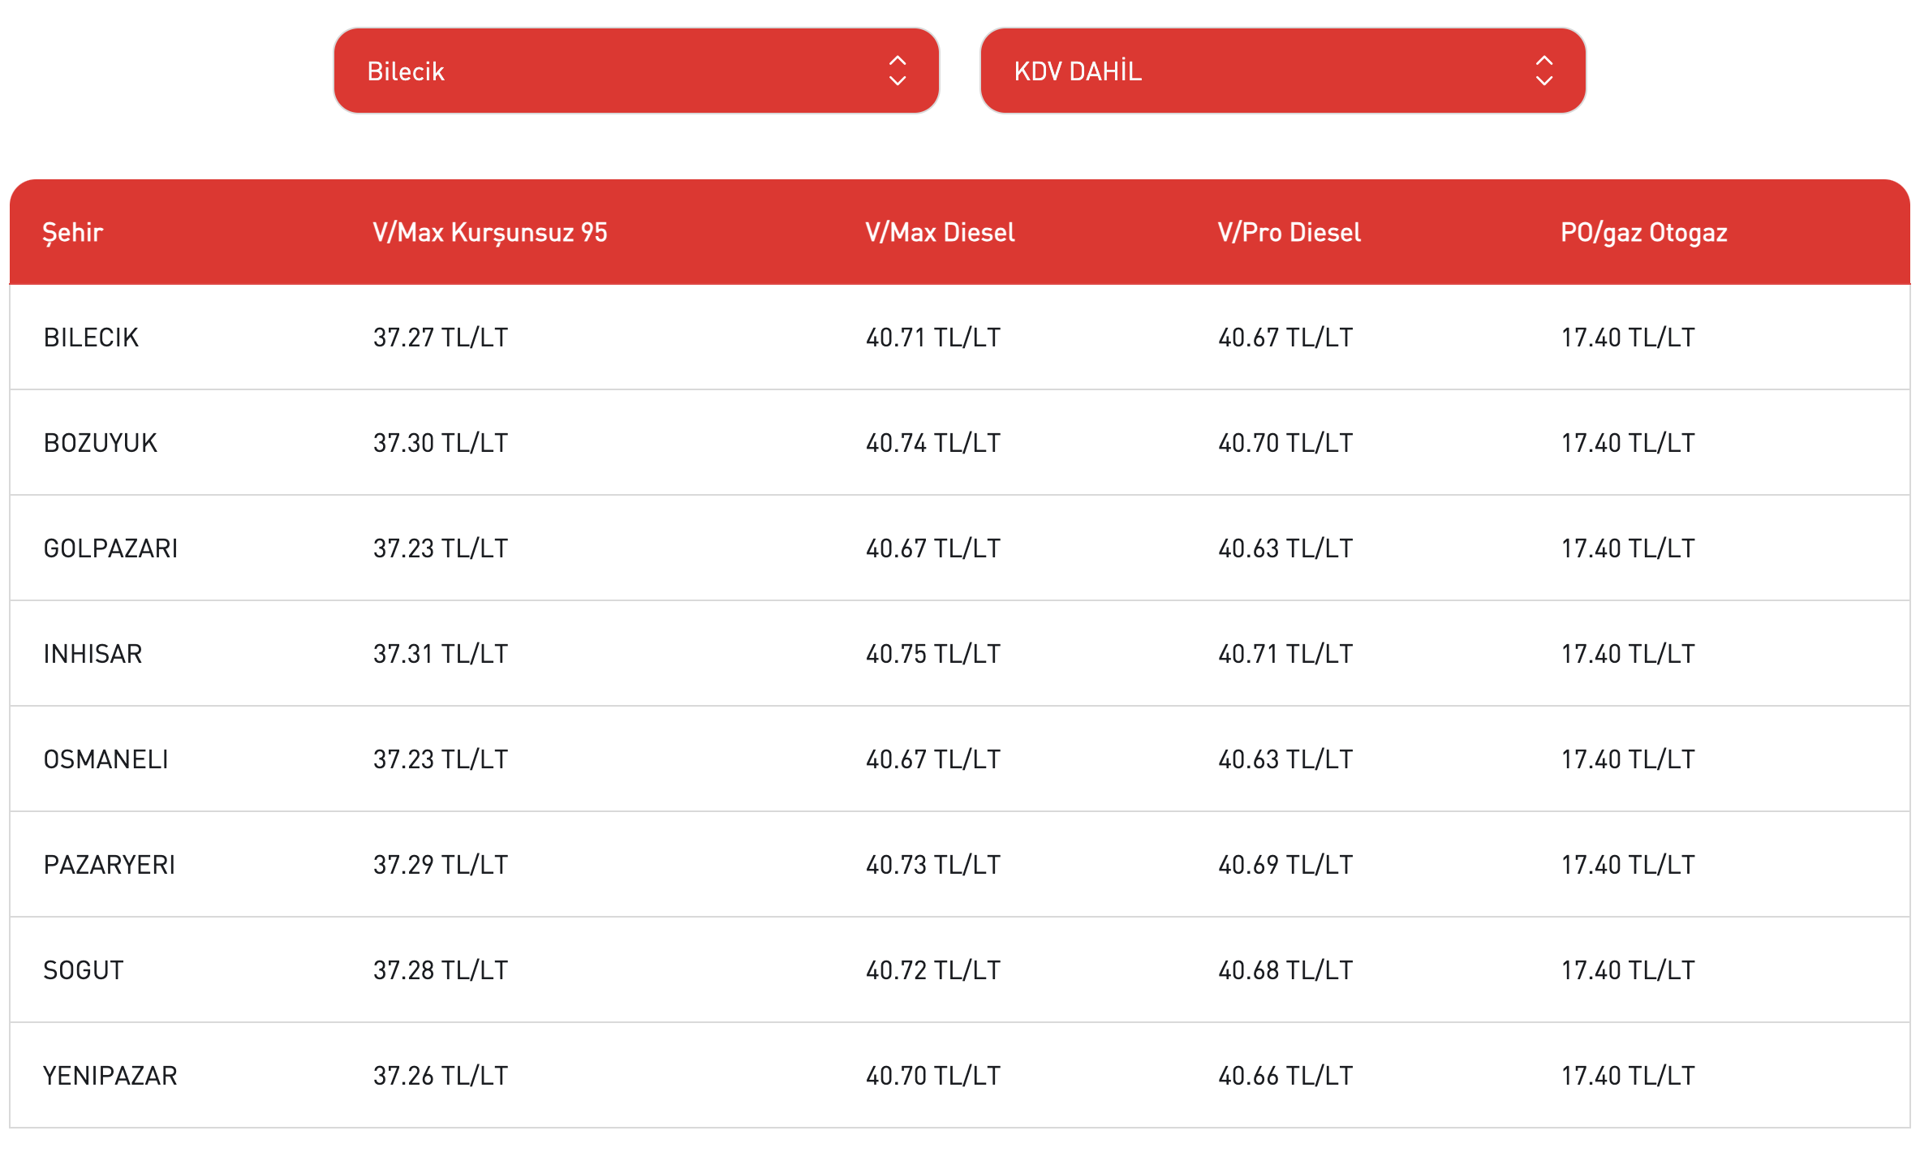Click INHISAR V/Max Diesel price 40.75 TL/LT
The width and height of the screenshot is (1920, 1165).
tap(933, 654)
